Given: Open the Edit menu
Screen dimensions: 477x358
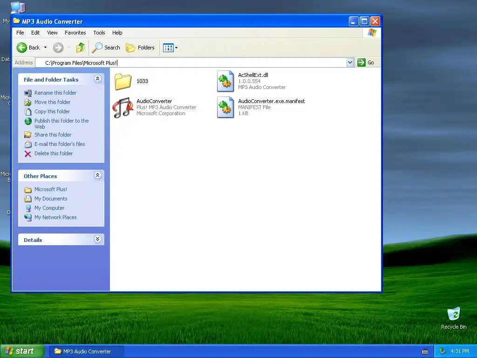Looking at the screenshot, I should 35,33.
